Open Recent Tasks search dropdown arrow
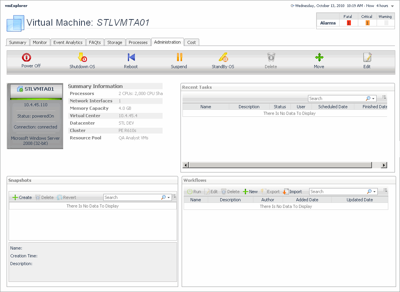This screenshot has width=400, height=292. [x=373, y=99]
